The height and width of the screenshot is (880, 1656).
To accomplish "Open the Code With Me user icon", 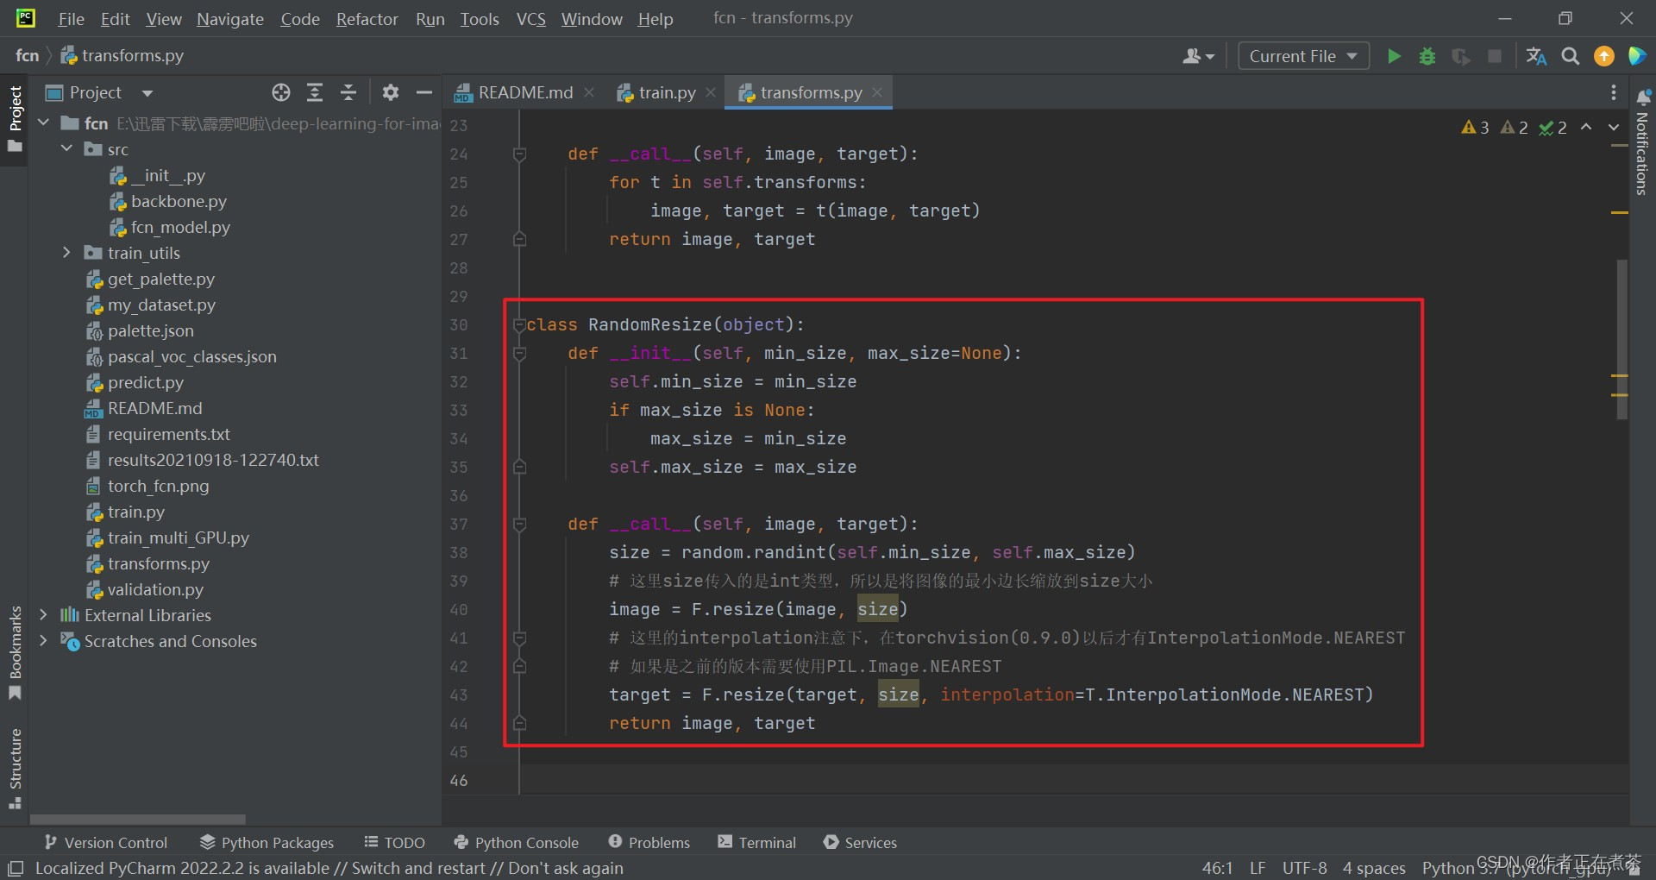I will 1192,56.
